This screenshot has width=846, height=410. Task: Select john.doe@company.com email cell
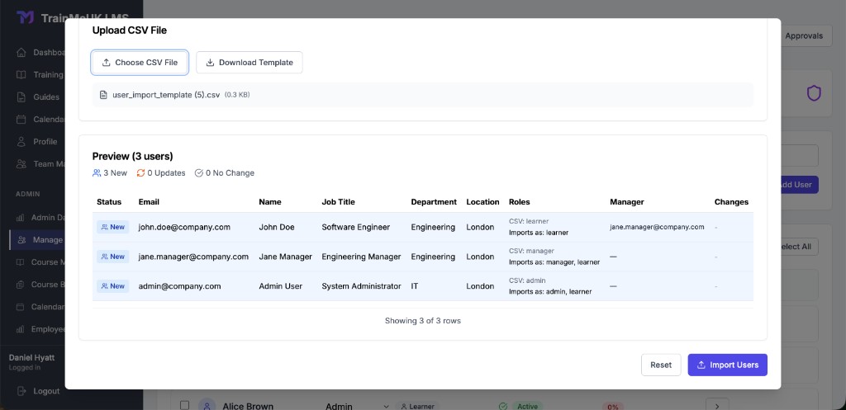click(184, 227)
